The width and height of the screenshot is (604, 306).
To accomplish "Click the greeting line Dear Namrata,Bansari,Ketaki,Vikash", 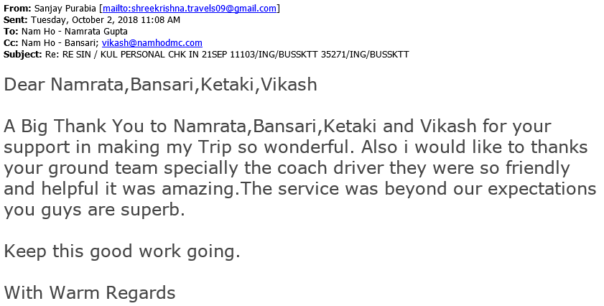I will 161,84.
